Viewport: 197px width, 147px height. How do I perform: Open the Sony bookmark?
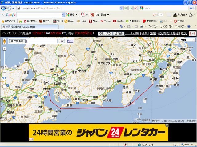[x=69, y=21]
